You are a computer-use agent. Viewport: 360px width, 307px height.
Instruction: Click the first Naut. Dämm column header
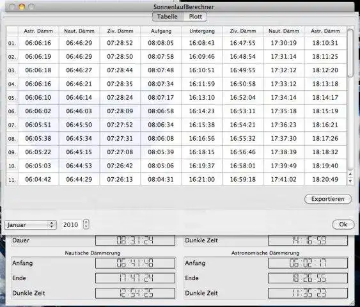(79, 31)
